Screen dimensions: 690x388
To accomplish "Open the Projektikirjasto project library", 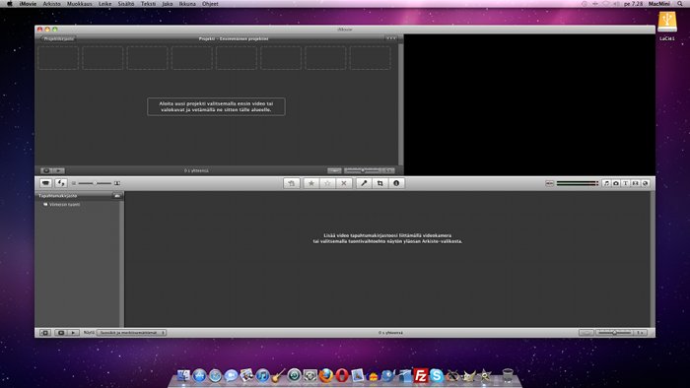I will point(58,38).
